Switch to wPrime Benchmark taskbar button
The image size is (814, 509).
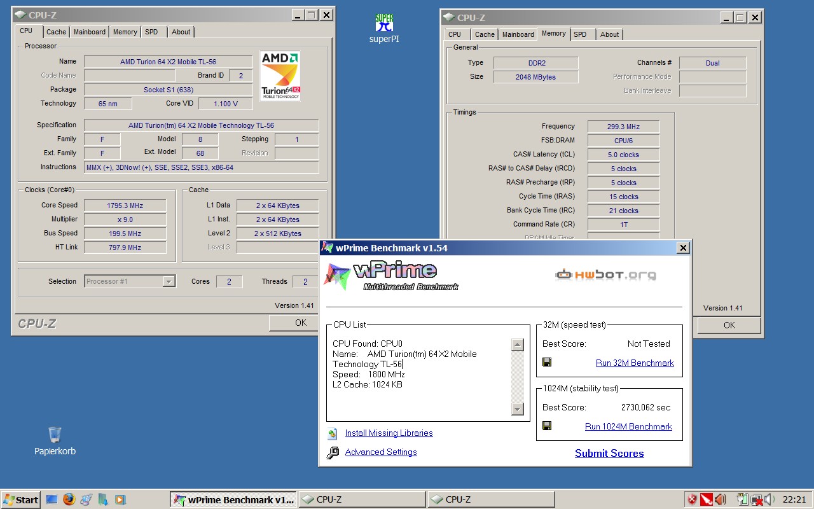(234, 499)
